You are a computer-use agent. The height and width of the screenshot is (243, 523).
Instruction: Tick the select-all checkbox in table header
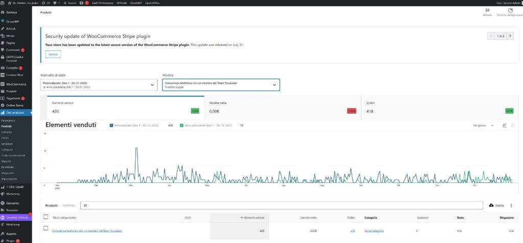pos(45,217)
